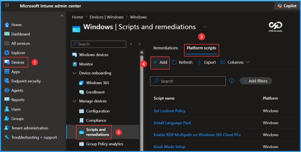Click the Devices icon in sidebar
The image size is (301, 152).
click(7, 62)
